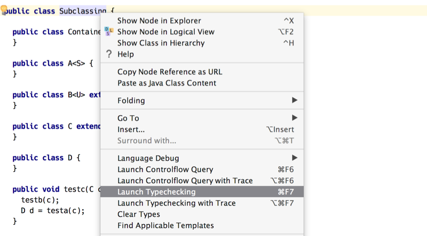Choose Show Class in Hierarchy

coord(202,43)
